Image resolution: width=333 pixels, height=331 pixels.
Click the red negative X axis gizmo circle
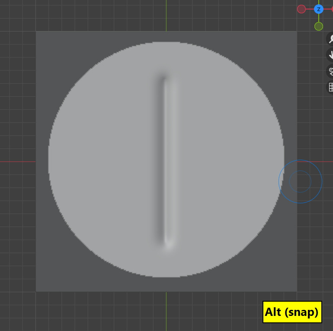click(x=301, y=9)
